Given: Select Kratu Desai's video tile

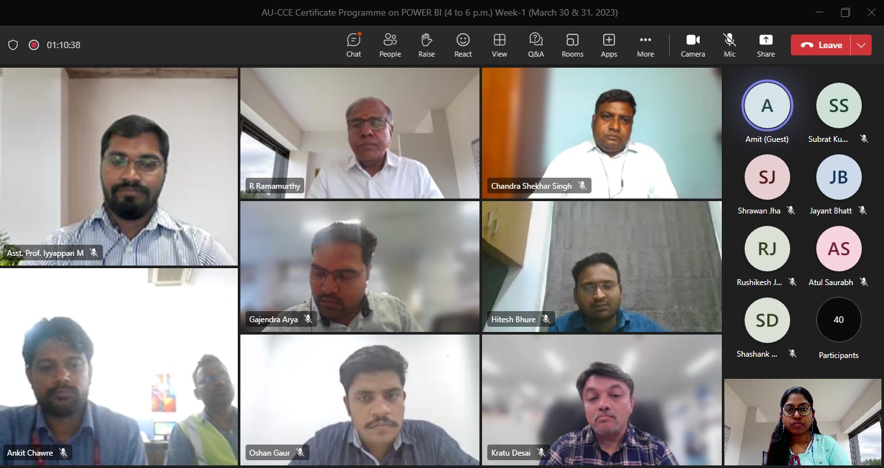Looking at the screenshot, I should 602,400.
